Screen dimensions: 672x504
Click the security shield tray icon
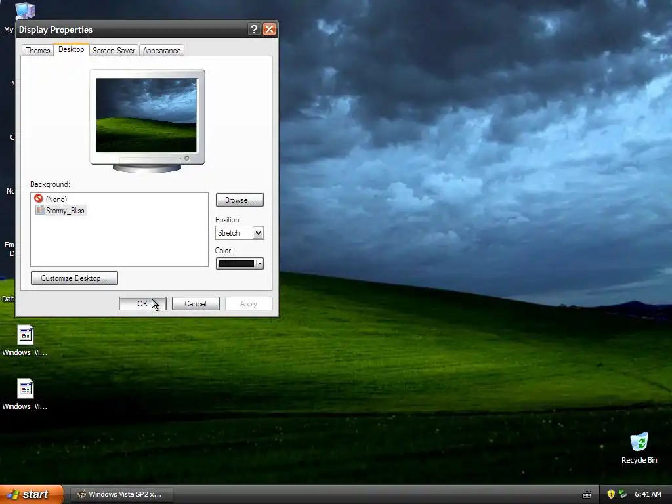pos(611,494)
